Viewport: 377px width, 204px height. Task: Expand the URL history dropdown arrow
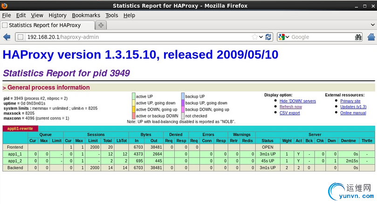pos(261,37)
